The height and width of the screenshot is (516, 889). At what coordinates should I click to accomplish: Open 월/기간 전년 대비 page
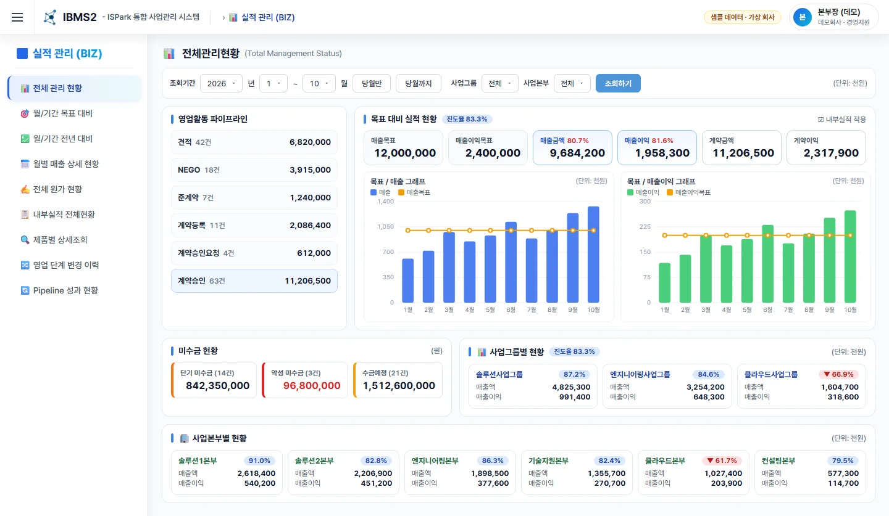click(75, 139)
